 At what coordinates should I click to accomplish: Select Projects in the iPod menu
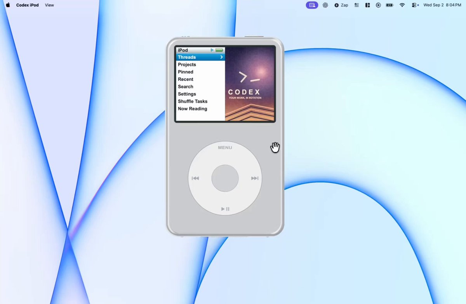point(200,65)
